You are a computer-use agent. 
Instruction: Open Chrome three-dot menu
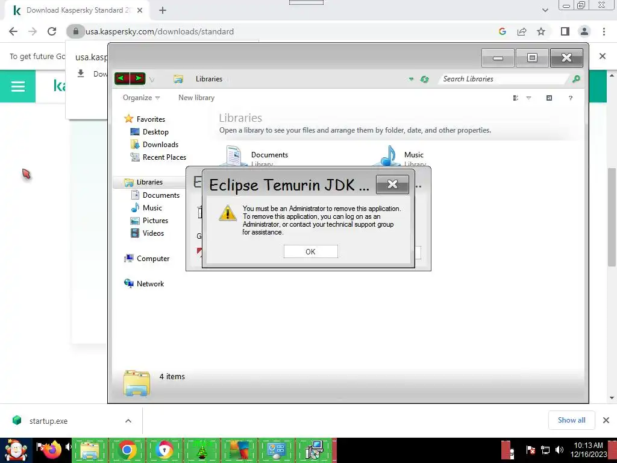click(x=604, y=31)
